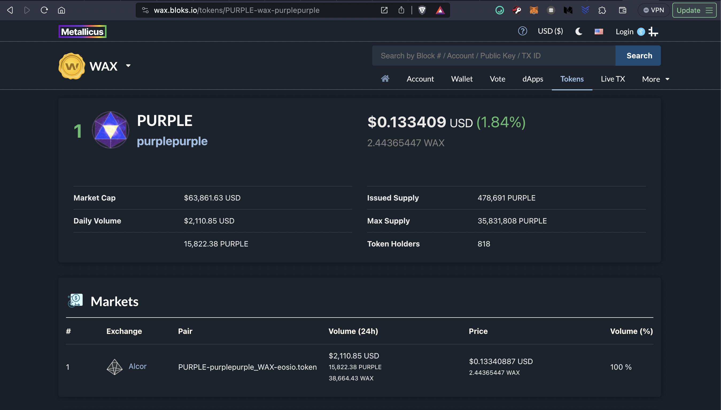Click the Login link
The image size is (721, 410).
tap(625, 32)
